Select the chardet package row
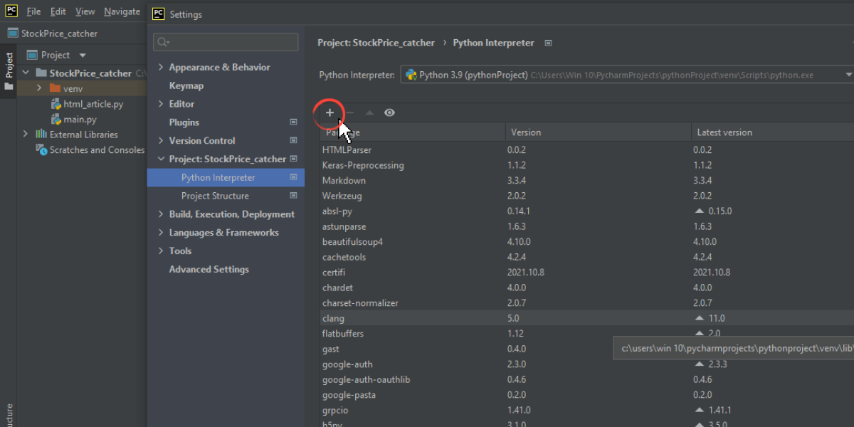This screenshot has height=427, width=854. (x=586, y=288)
